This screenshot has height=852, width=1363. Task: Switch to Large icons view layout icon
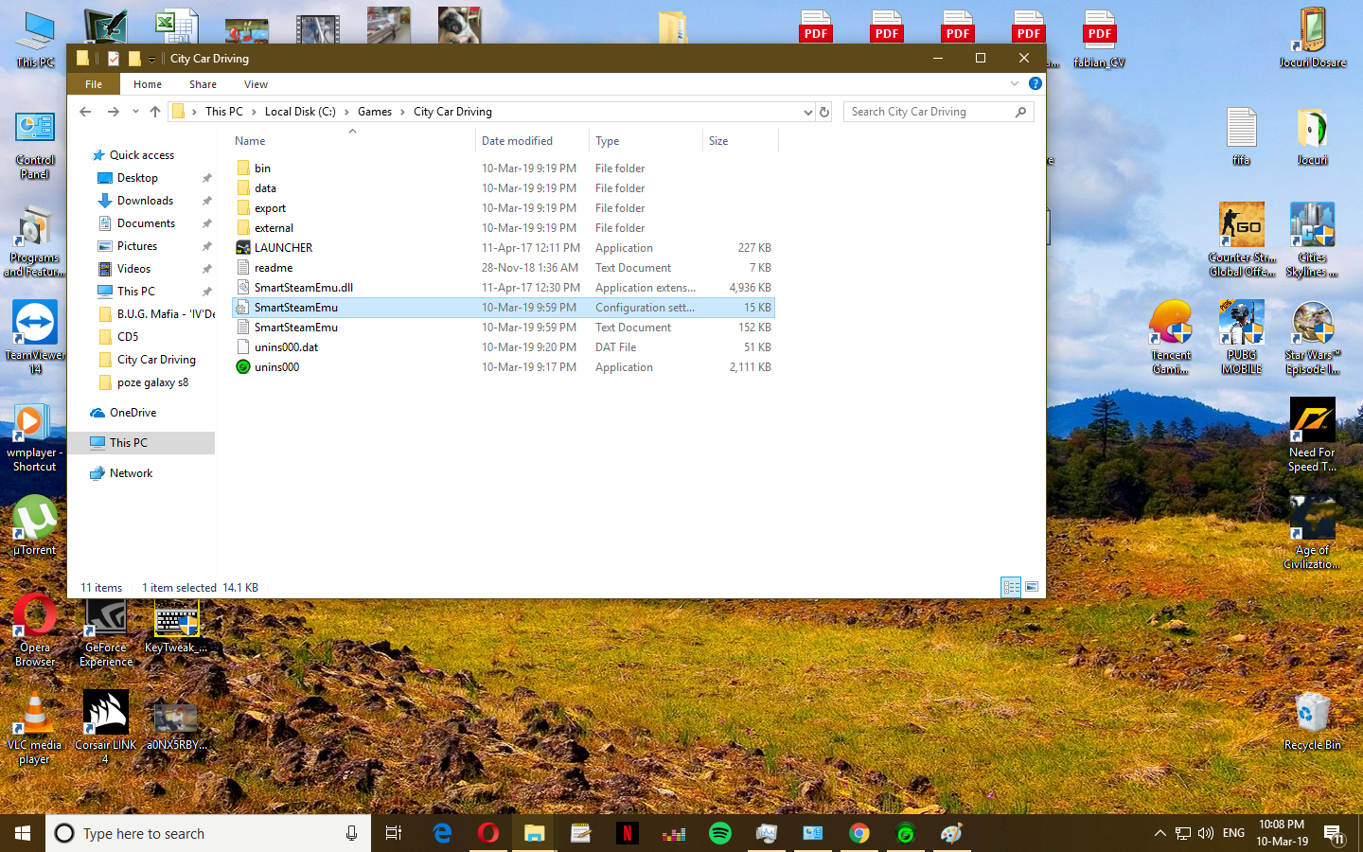point(1032,587)
